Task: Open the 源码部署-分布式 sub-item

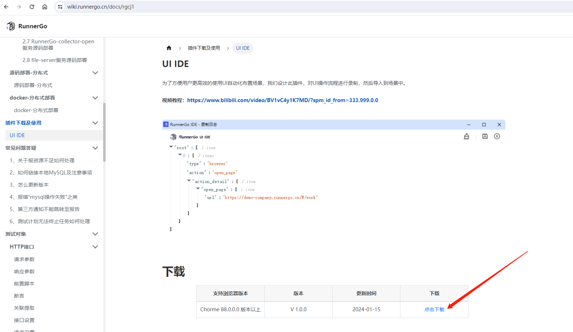Action: coord(33,85)
